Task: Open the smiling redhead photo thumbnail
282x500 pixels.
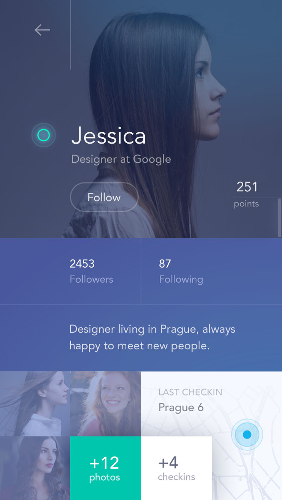Action: (x=106, y=404)
